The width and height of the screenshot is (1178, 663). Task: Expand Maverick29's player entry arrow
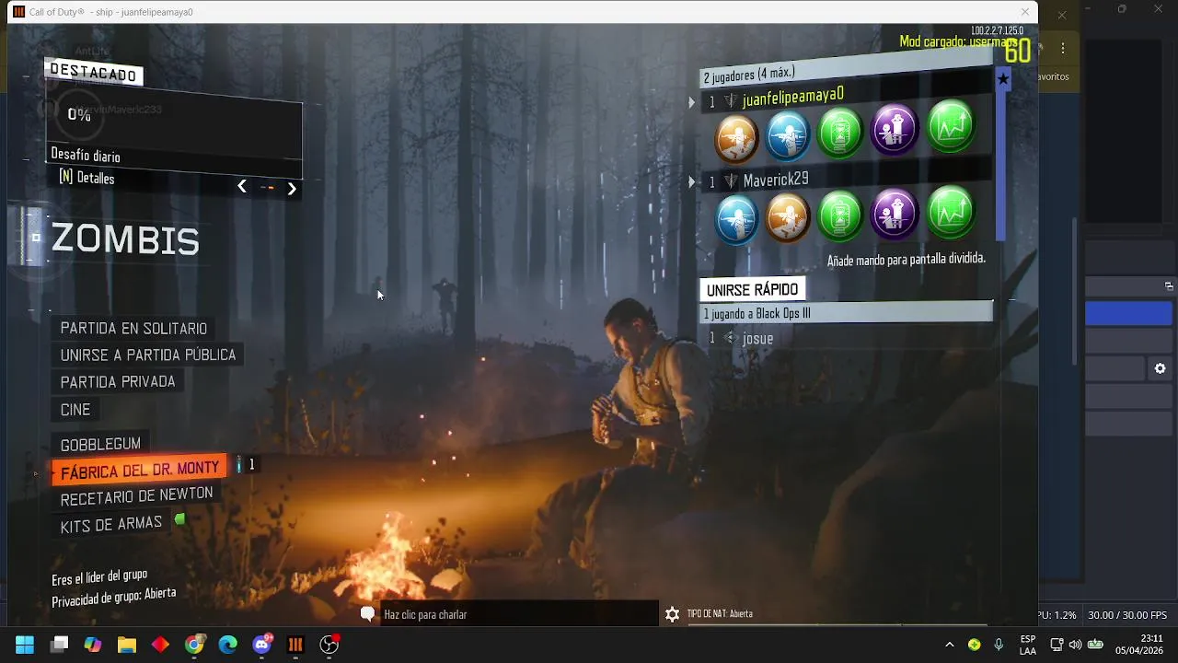692,182
